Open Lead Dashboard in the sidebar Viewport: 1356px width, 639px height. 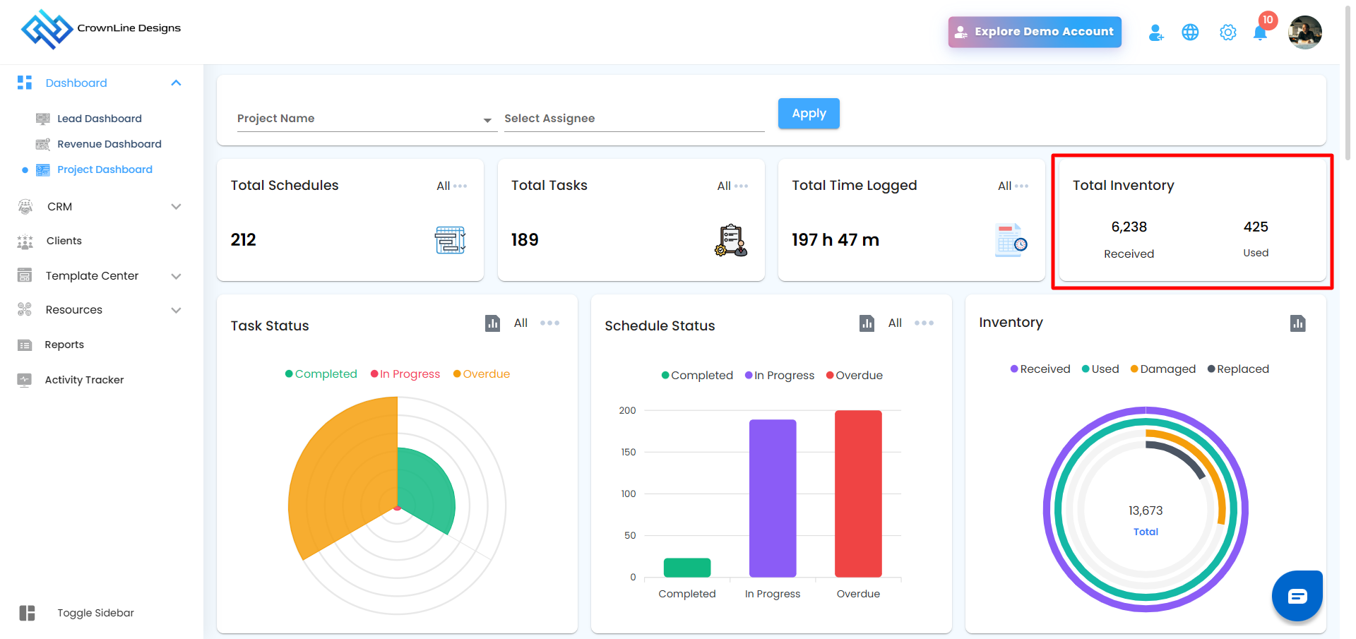[x=99, y=119]
